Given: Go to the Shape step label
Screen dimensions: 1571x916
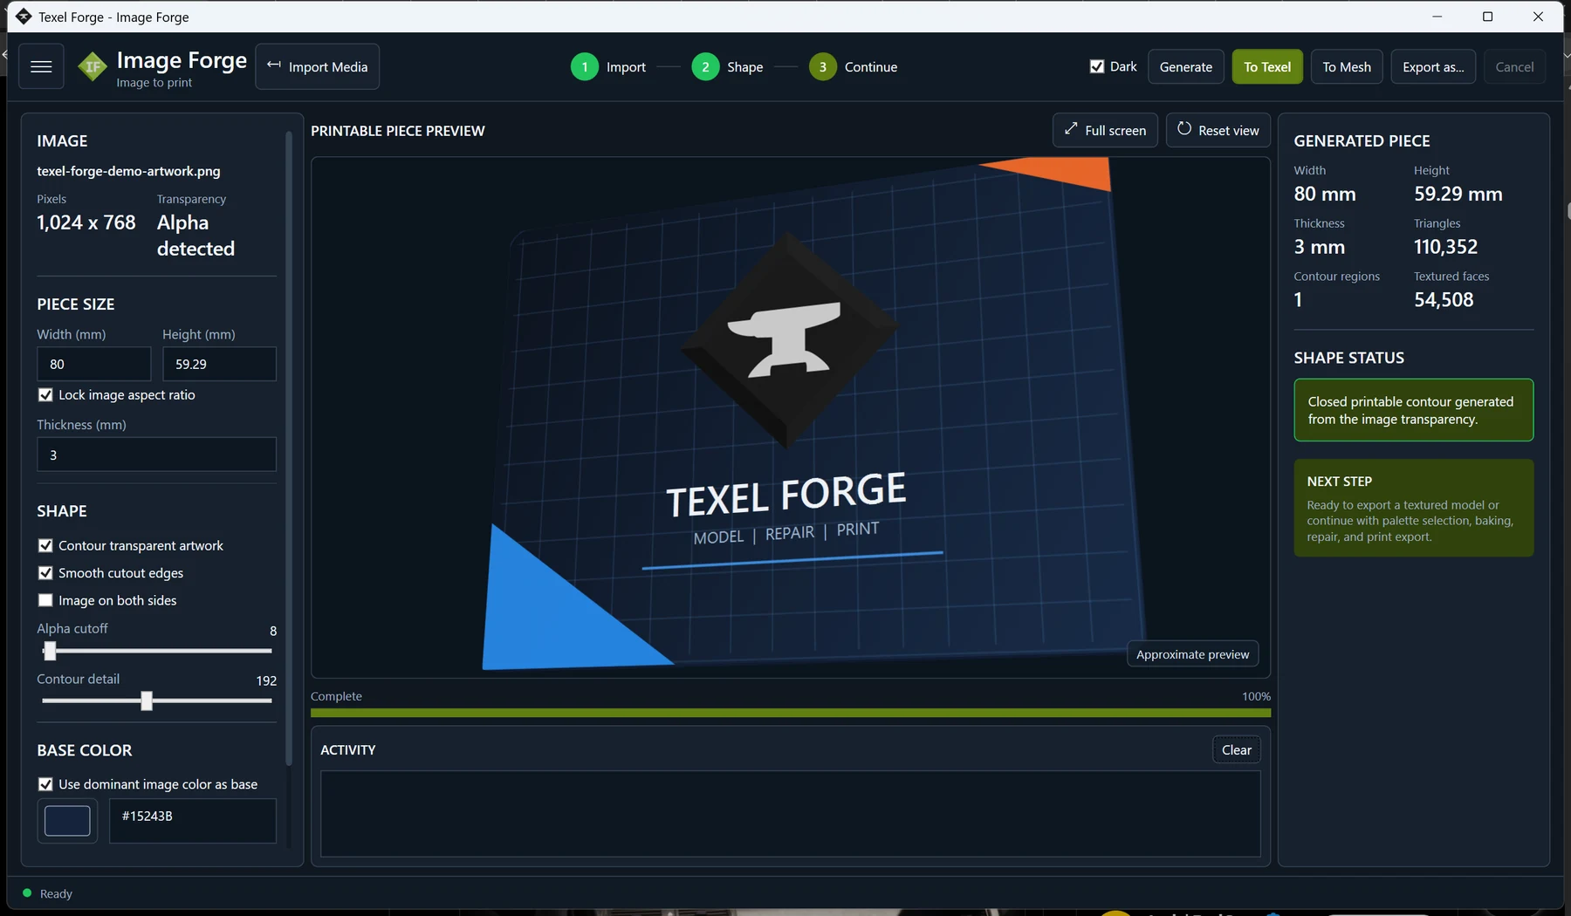Looking at the screenshot, I should [744, 66].
